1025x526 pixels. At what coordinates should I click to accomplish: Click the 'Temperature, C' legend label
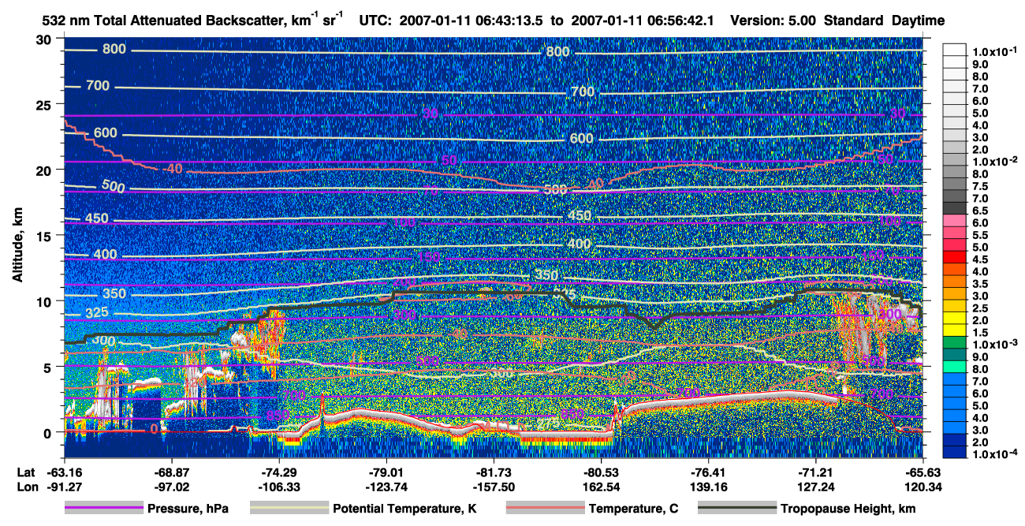point(633,509)
